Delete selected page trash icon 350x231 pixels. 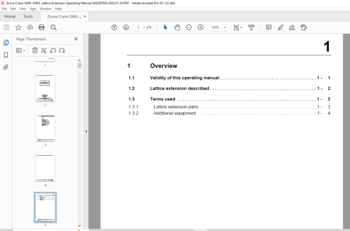pos(35,50)
